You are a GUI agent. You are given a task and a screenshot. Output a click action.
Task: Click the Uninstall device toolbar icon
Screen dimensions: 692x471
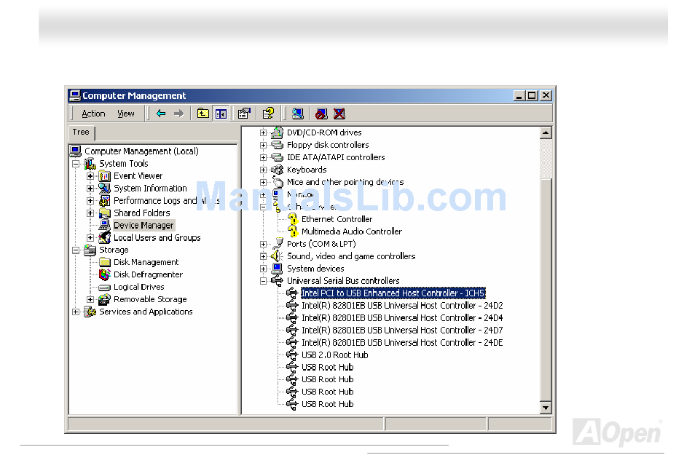click(339, 114)
